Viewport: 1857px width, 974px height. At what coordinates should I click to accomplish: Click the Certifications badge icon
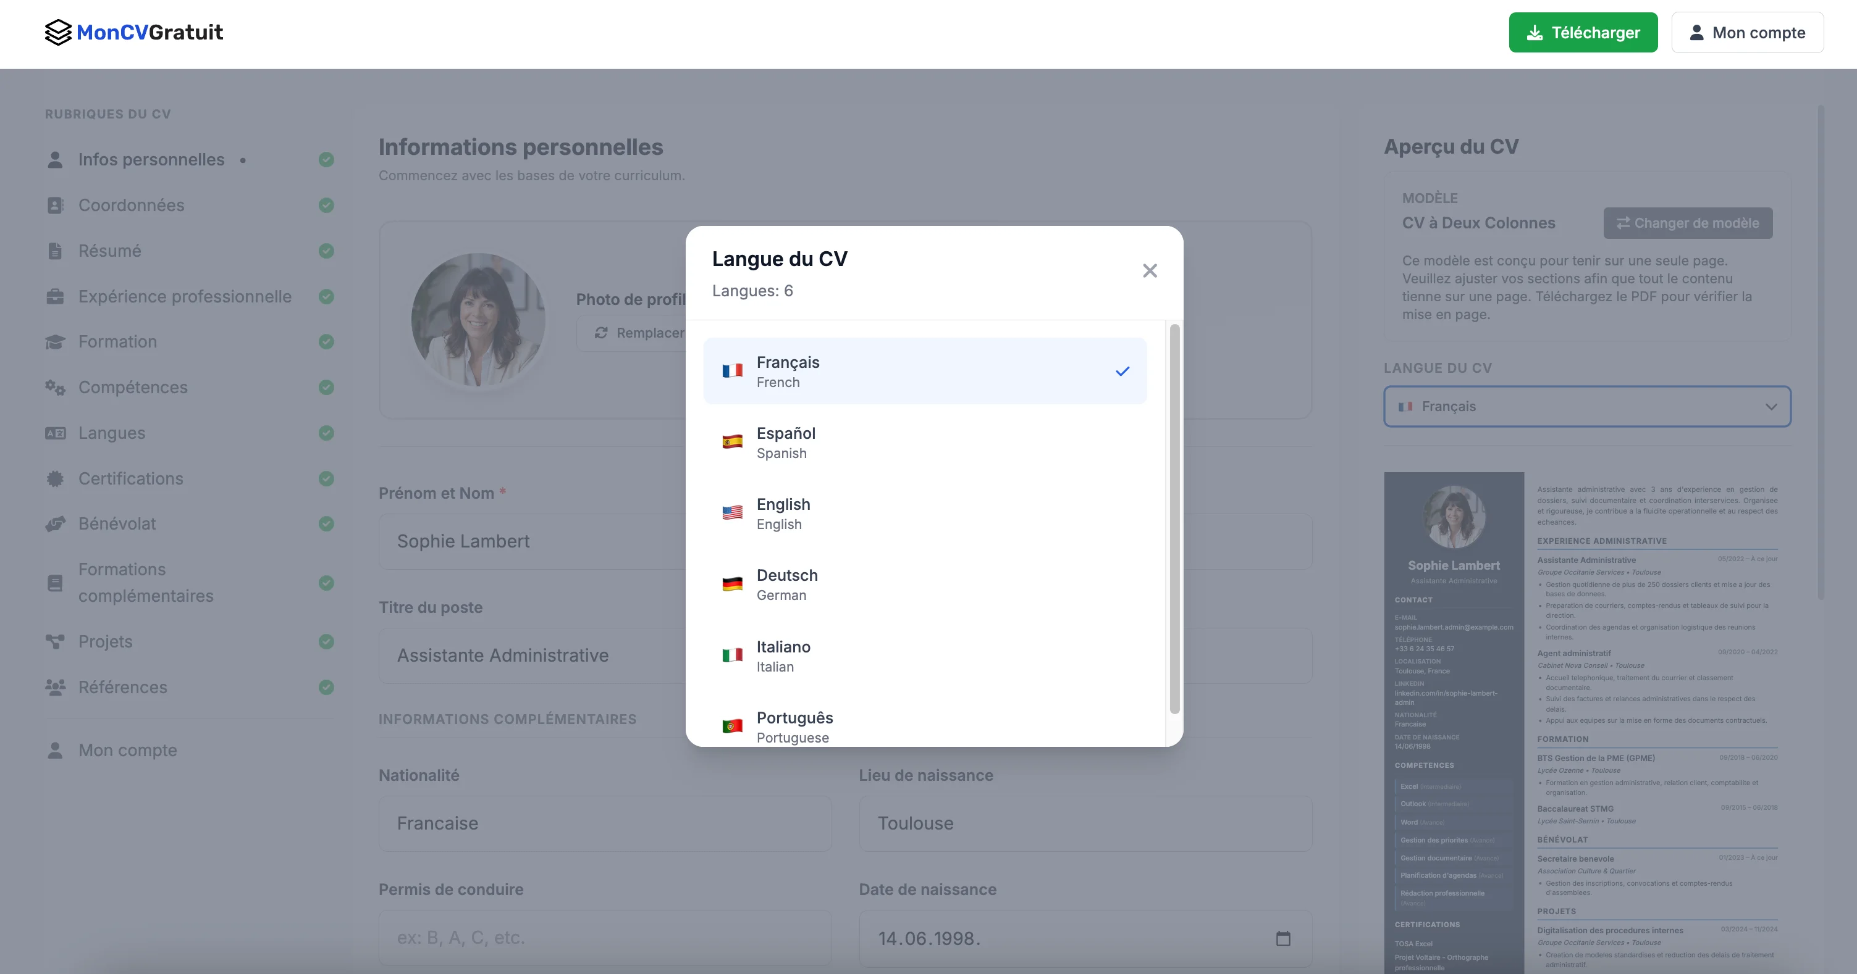click(56, 478)
